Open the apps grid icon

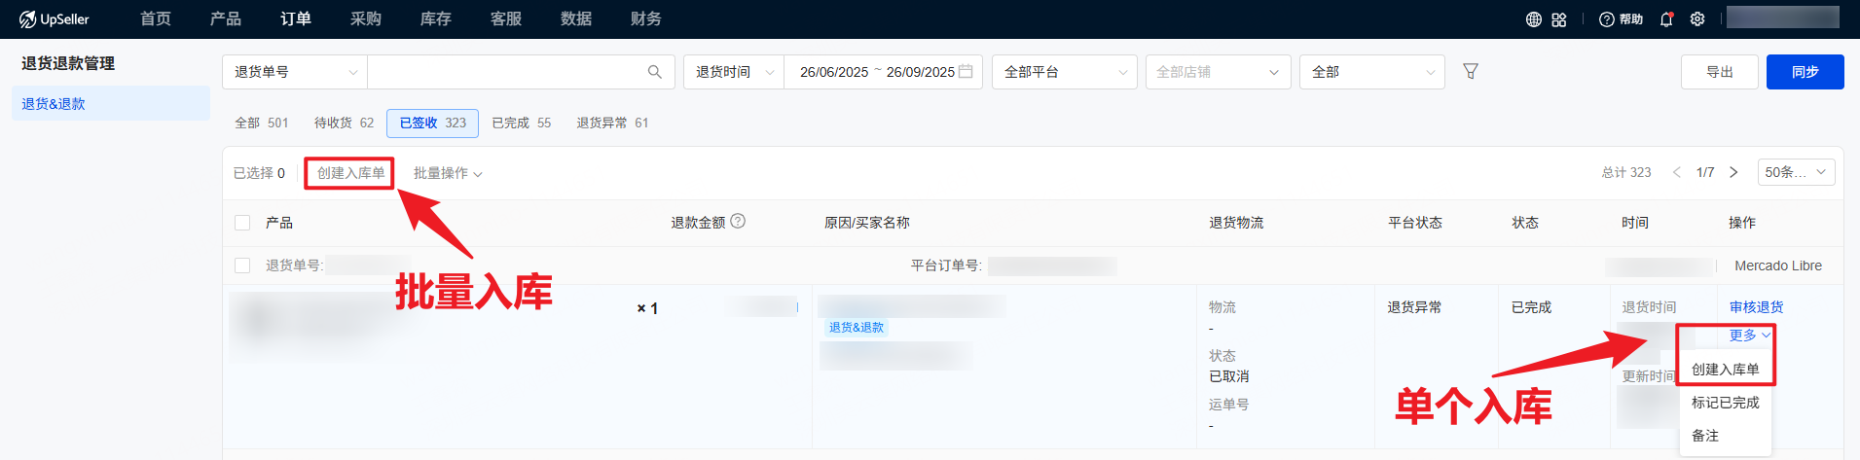[x=1558, y=19]
